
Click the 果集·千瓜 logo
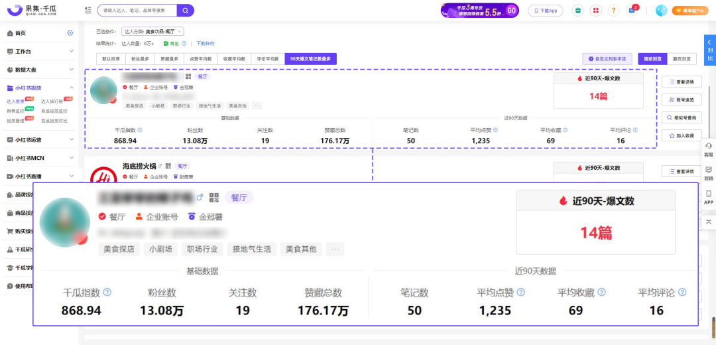point(32,10)
